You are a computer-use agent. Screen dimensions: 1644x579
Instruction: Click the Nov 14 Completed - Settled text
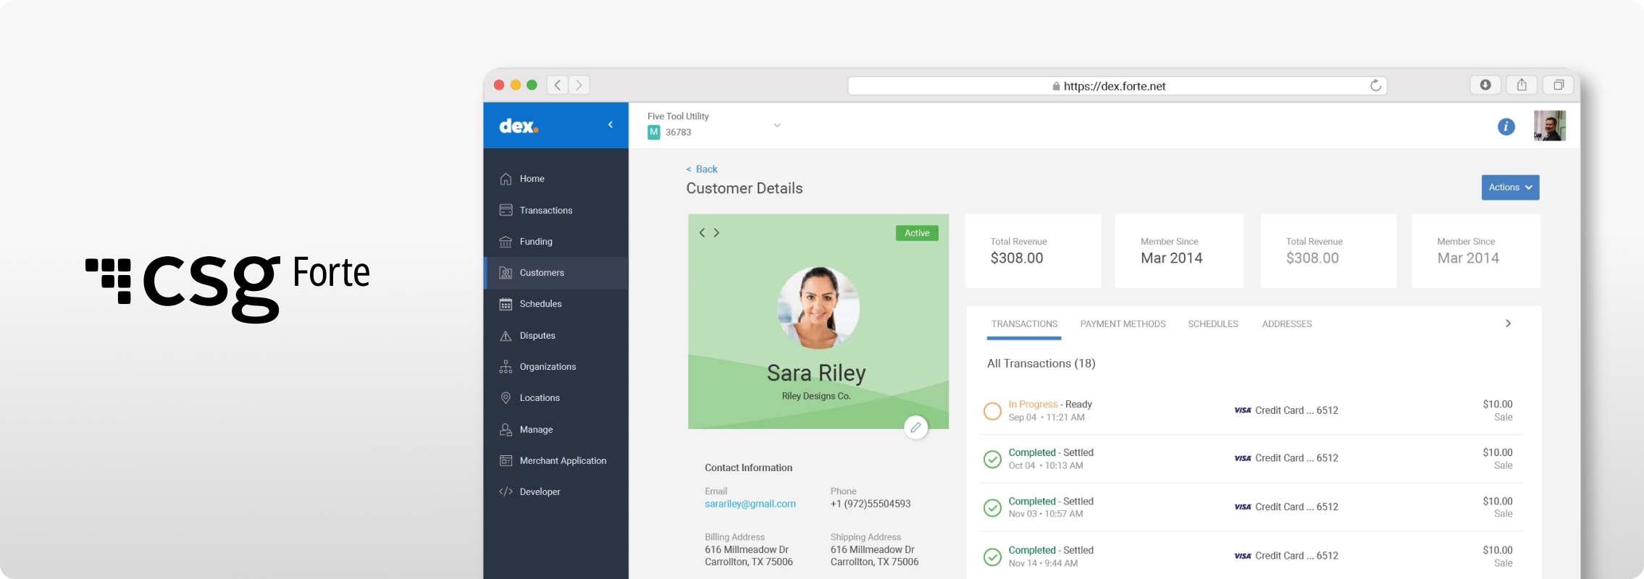pos(1051,551)
